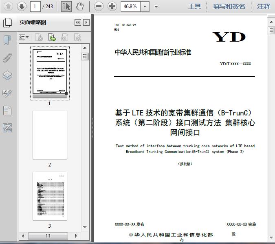Click the （报批稿） text
This screenshot has height=244, width=275.
pyautogui.click(x=185, y=164)
